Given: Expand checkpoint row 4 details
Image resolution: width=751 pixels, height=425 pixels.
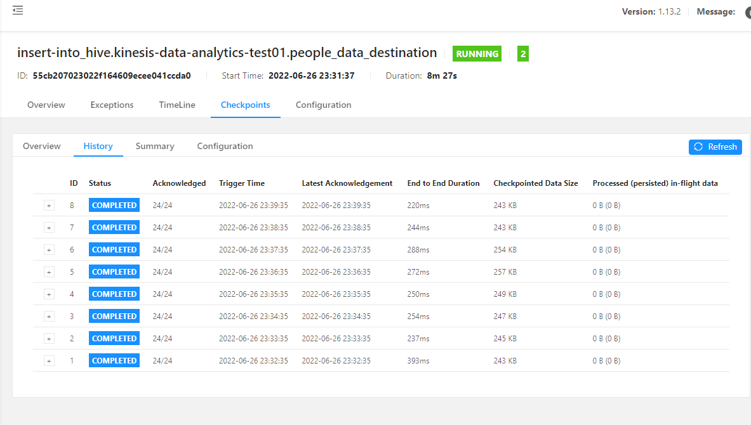Looking at the screenshot, I should pyautogui.click(x=49, y=294).
